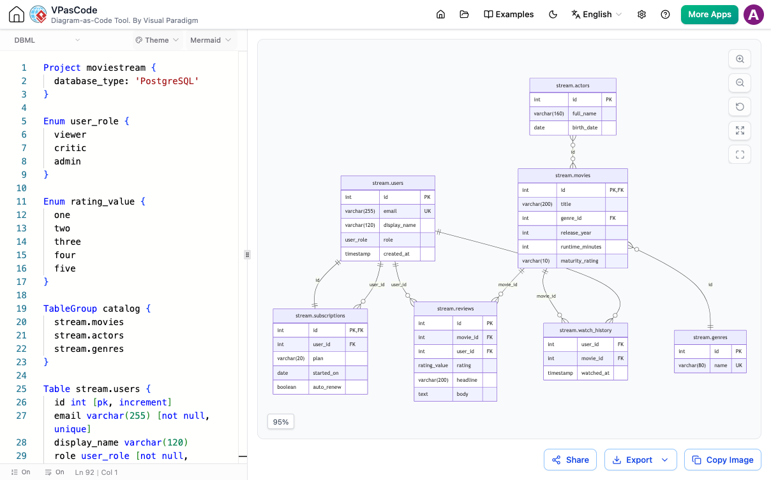
Task: Click 'Enum rating_value {' code line
Action: pos(94,201)
